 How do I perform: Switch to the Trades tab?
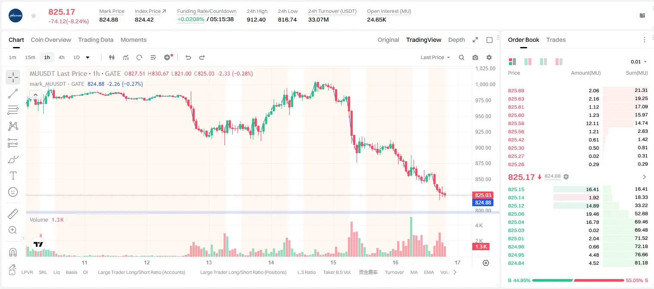click(x=556, y=40)
